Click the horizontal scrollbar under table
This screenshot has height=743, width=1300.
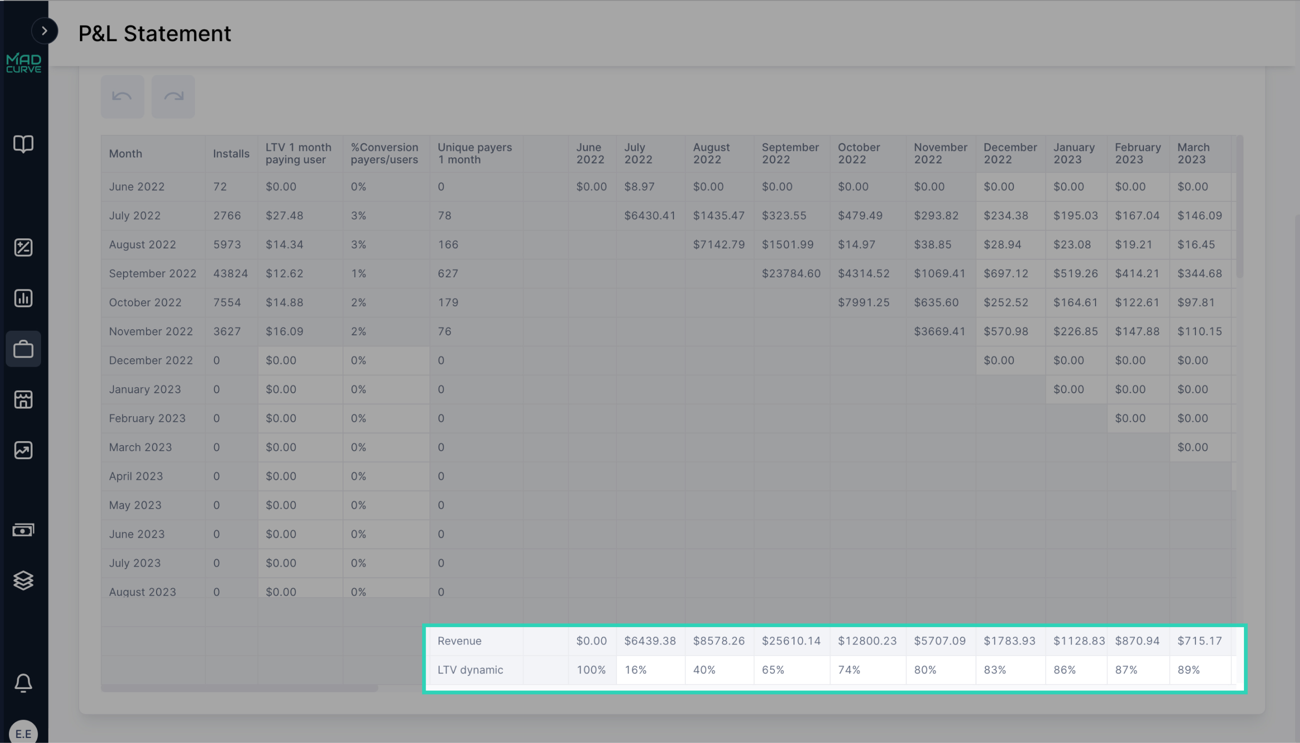click(x=239, y=689)
